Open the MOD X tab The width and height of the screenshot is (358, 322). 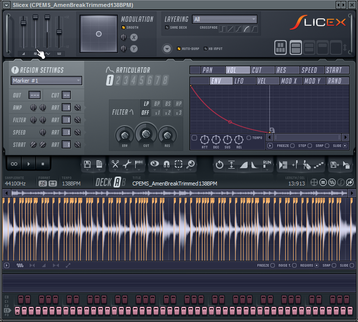click(291, 81)
